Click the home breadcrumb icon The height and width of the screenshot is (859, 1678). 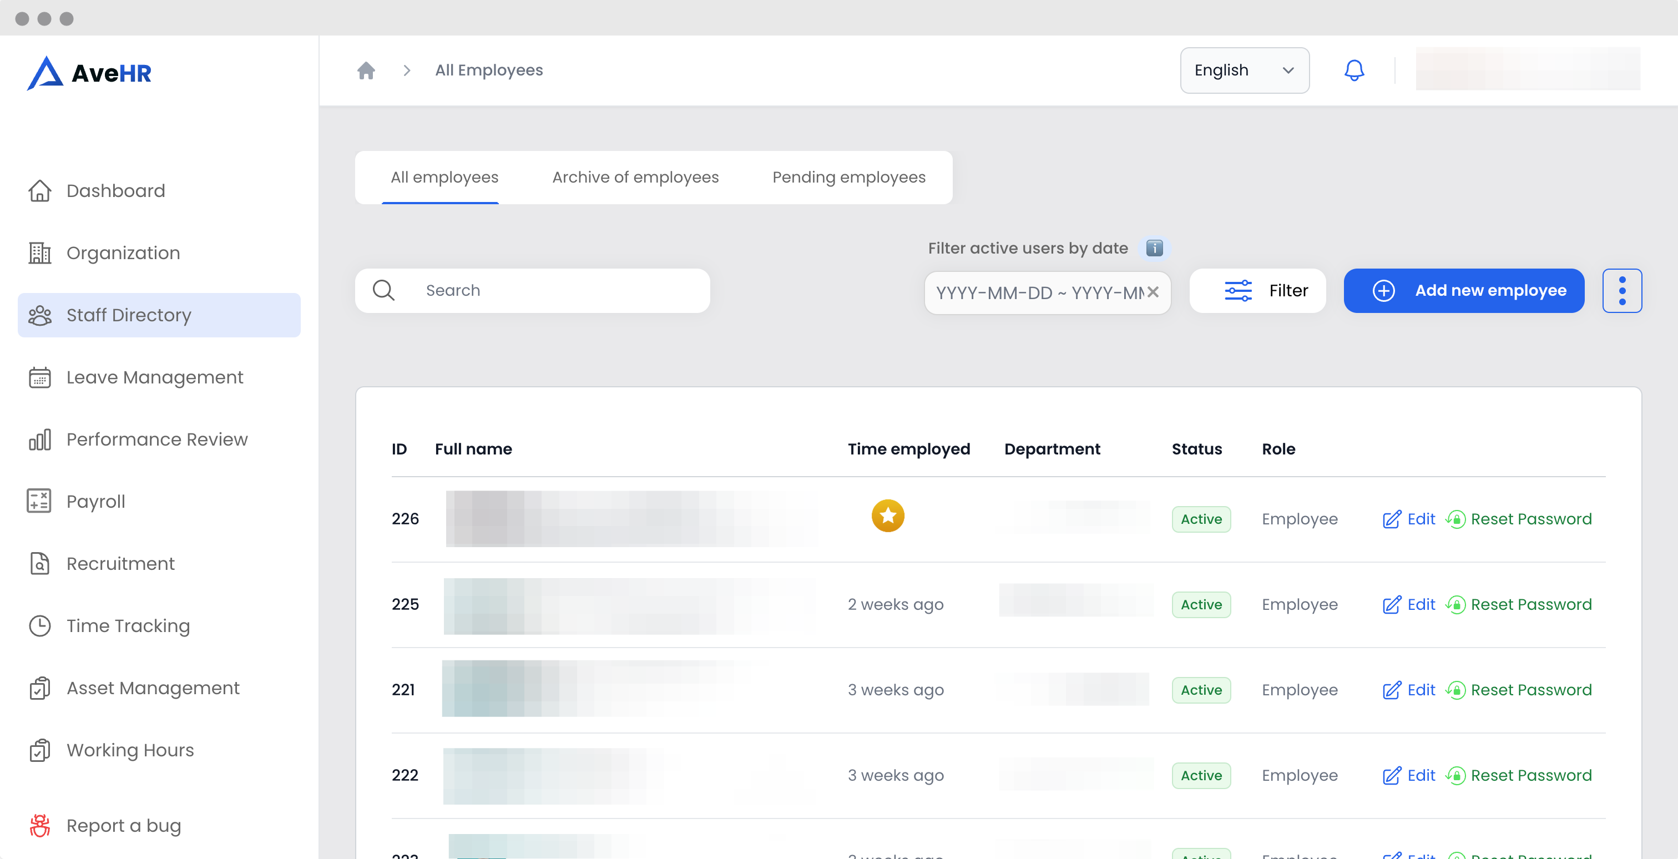click(x=366, y=70)
